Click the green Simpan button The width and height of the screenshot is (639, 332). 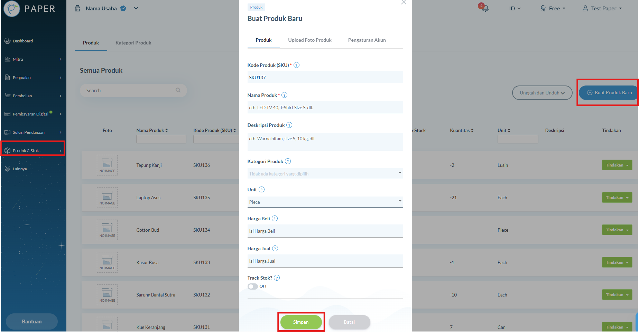pyautogui.click(x=301, y=322)
